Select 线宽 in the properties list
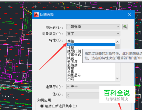Image resolution: width=142 pixels, height=110 pixels. 70,58
